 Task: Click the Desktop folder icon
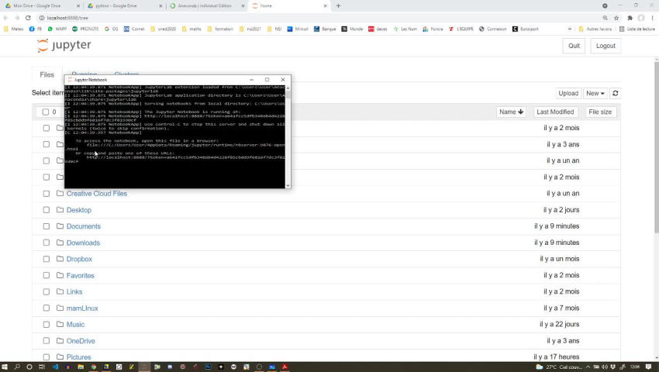(x=60, y=210)
